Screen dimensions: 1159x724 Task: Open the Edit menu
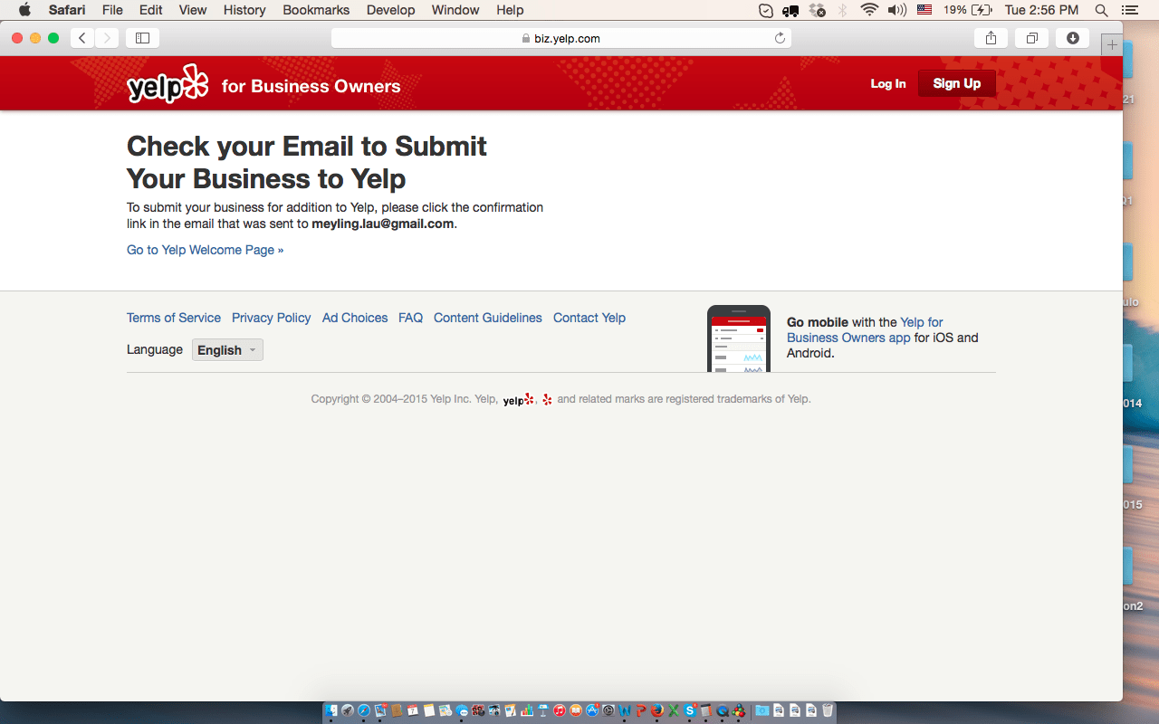pyautogui.click(x=151, y=10)
